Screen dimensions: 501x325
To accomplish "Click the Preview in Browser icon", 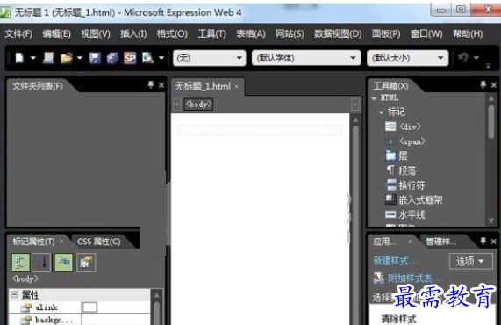I will [148, 58].
